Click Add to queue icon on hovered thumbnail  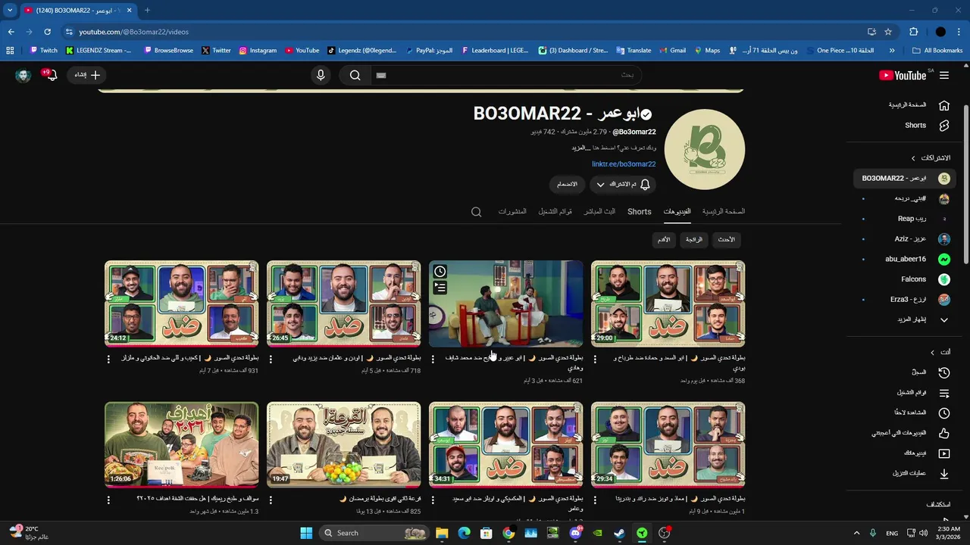[440, 288]
